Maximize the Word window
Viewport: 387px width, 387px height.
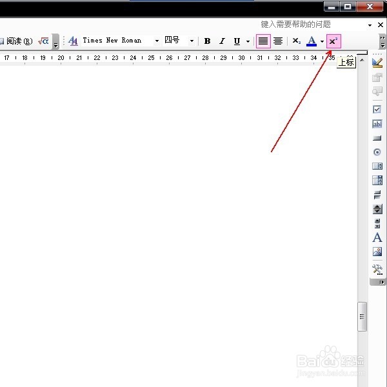(x=348, y=6)
